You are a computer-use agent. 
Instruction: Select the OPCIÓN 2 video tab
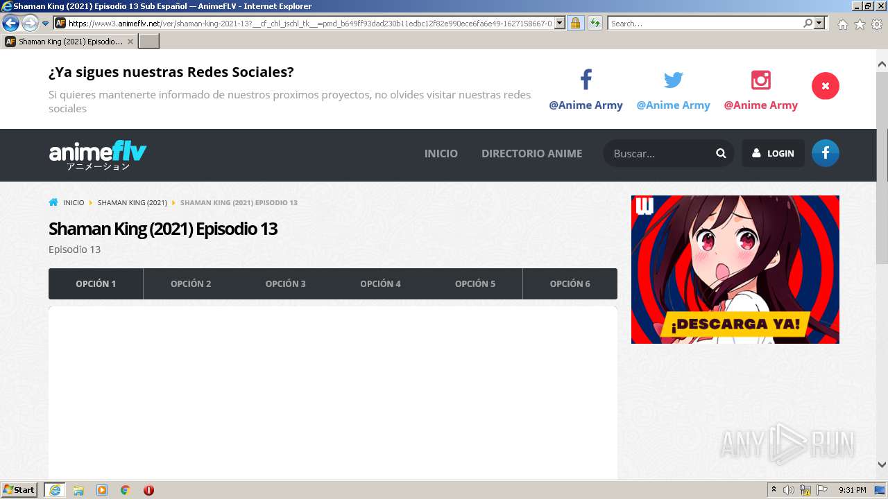coord(191,284)
